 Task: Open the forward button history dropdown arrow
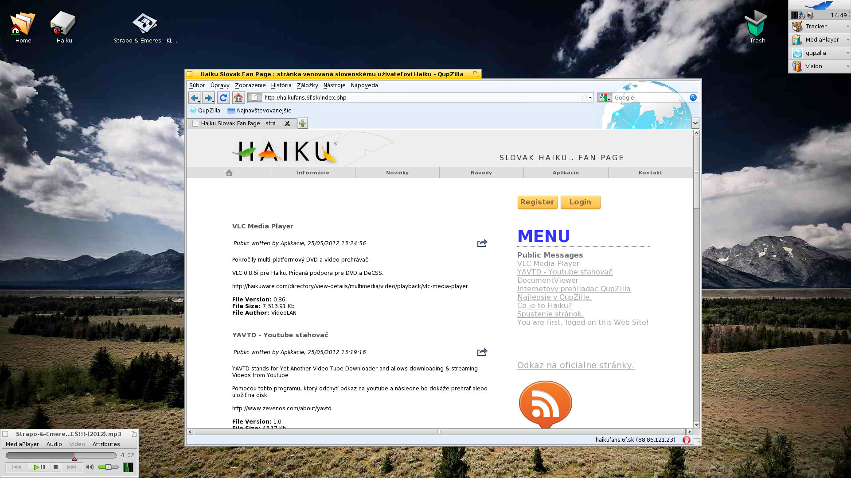tap(213, 102)
